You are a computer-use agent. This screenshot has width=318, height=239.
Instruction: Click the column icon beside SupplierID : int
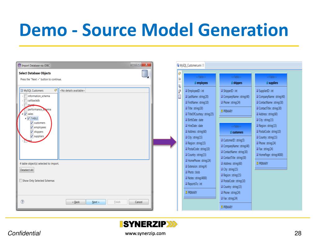coord(257,91)
